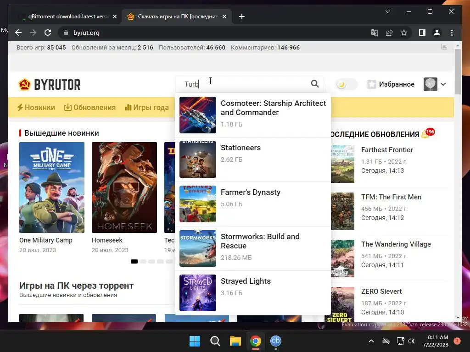
Task: Go back in browser history
Action: (x=18, y=33)
